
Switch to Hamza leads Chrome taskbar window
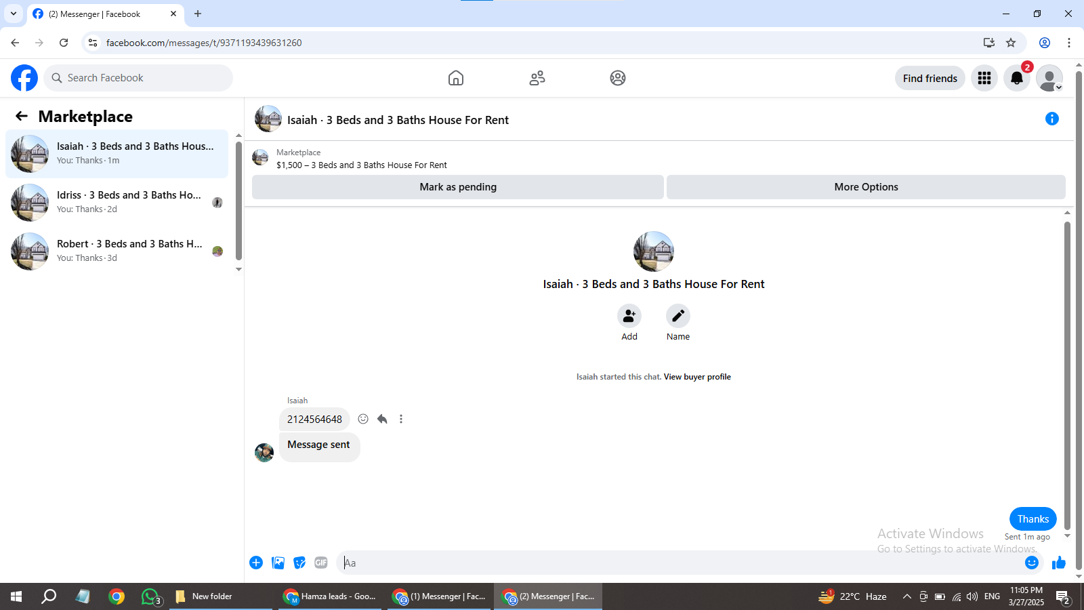pos(330,596)
